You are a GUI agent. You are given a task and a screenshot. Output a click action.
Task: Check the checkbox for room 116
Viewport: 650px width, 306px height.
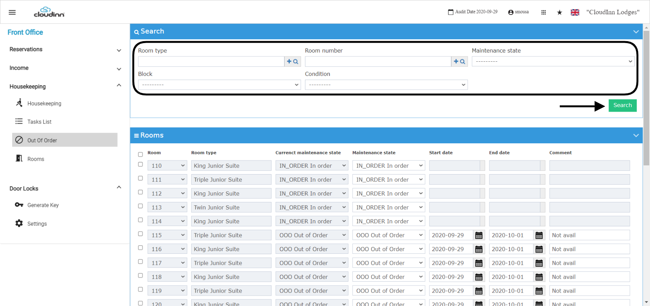[141, 248]
